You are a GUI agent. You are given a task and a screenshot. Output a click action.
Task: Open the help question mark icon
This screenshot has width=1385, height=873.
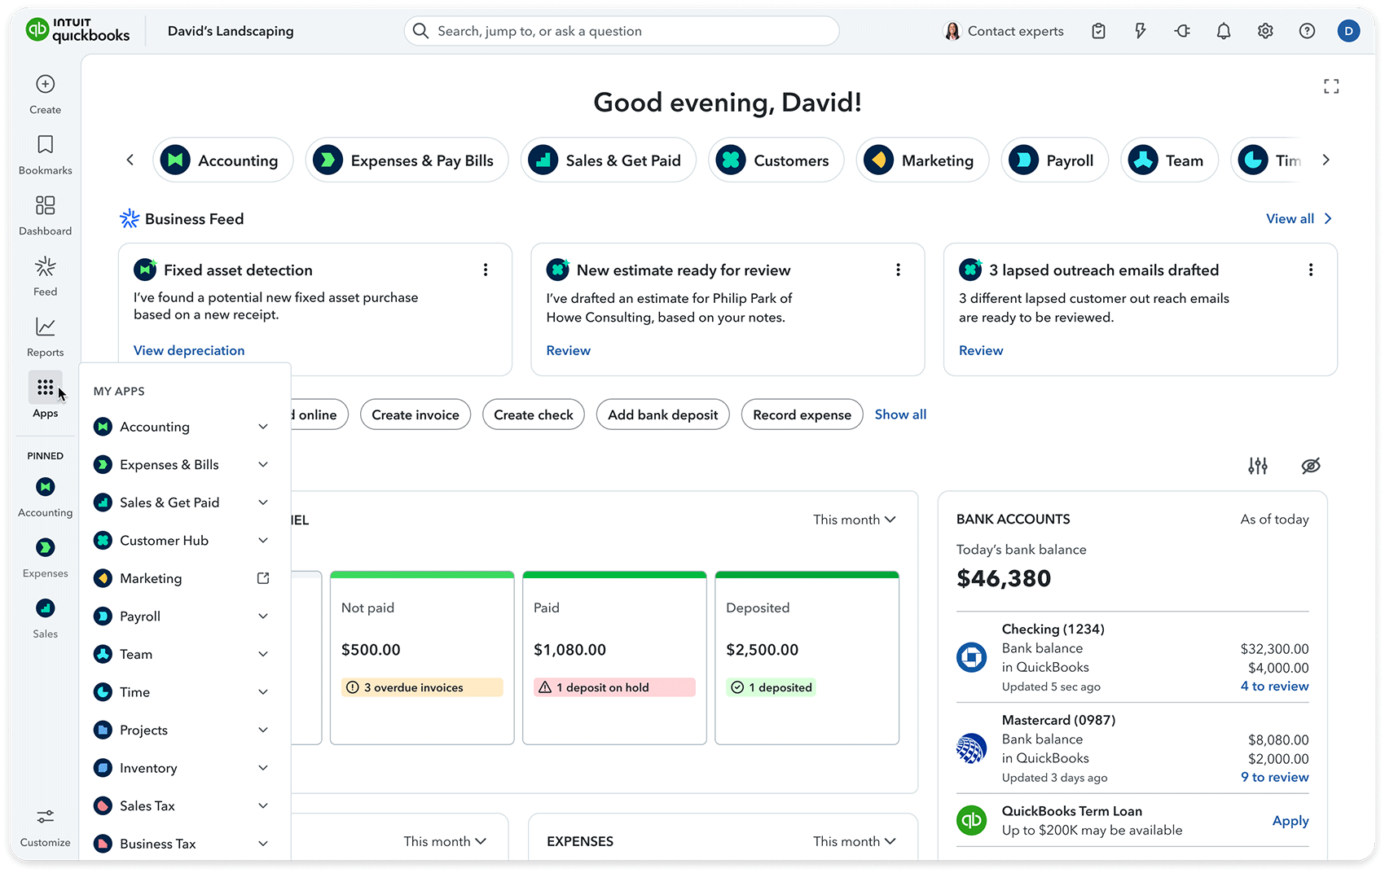click(x=1308, y=30)
